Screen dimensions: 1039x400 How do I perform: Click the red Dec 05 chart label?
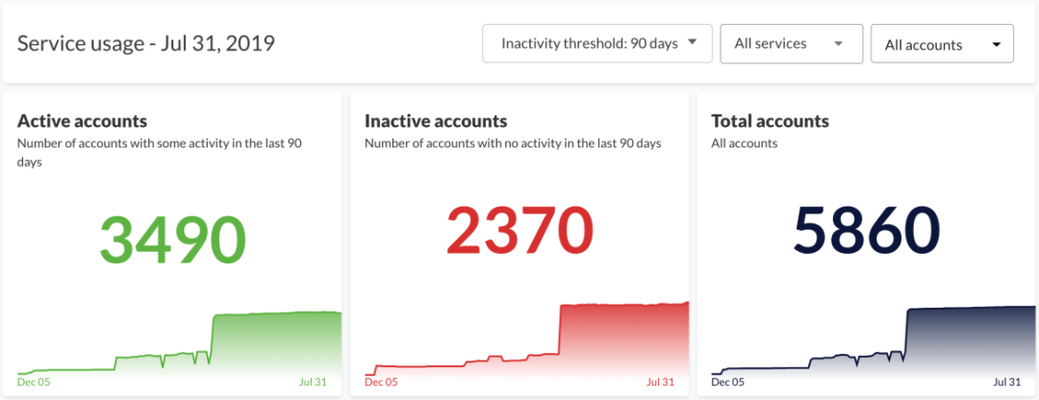(x=381, y=382)
